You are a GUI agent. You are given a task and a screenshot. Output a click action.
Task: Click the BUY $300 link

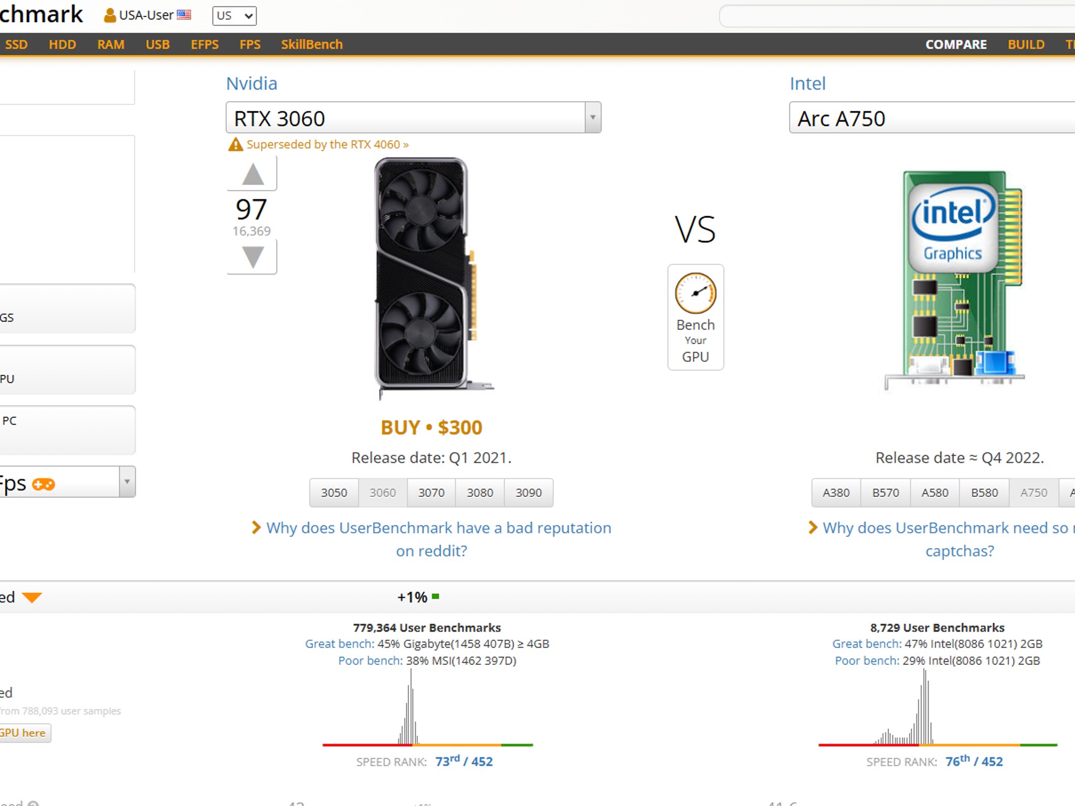(431, 427)
